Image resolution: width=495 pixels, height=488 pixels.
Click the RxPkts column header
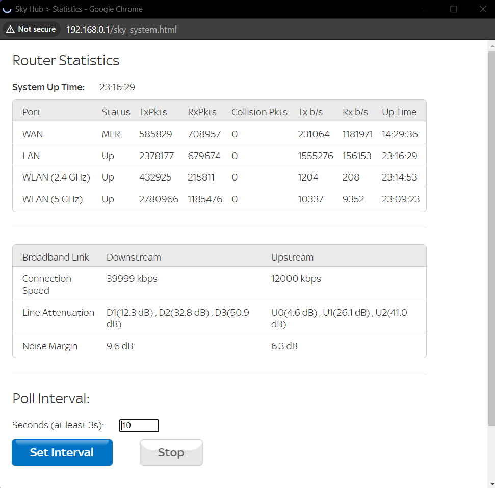[x=202, y=112]
